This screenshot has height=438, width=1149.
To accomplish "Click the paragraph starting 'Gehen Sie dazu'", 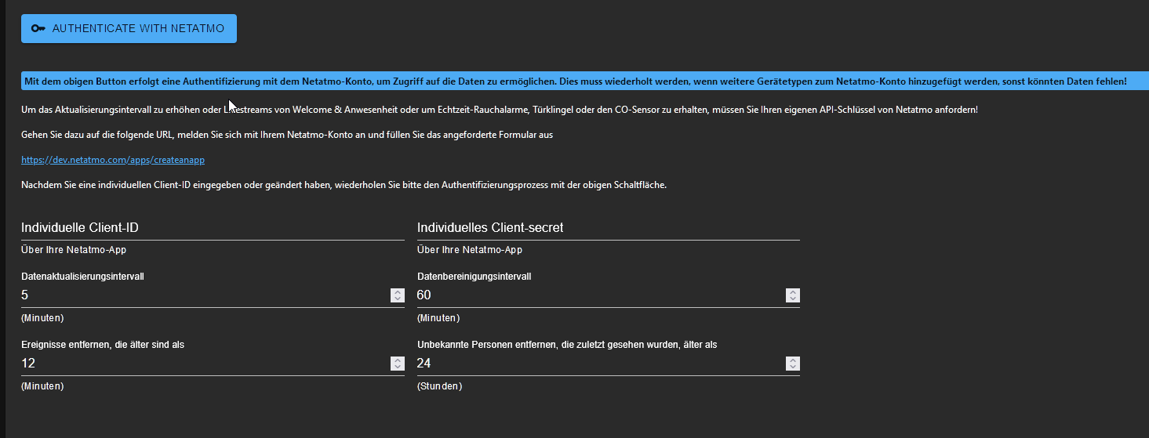I will click(287, 135).
